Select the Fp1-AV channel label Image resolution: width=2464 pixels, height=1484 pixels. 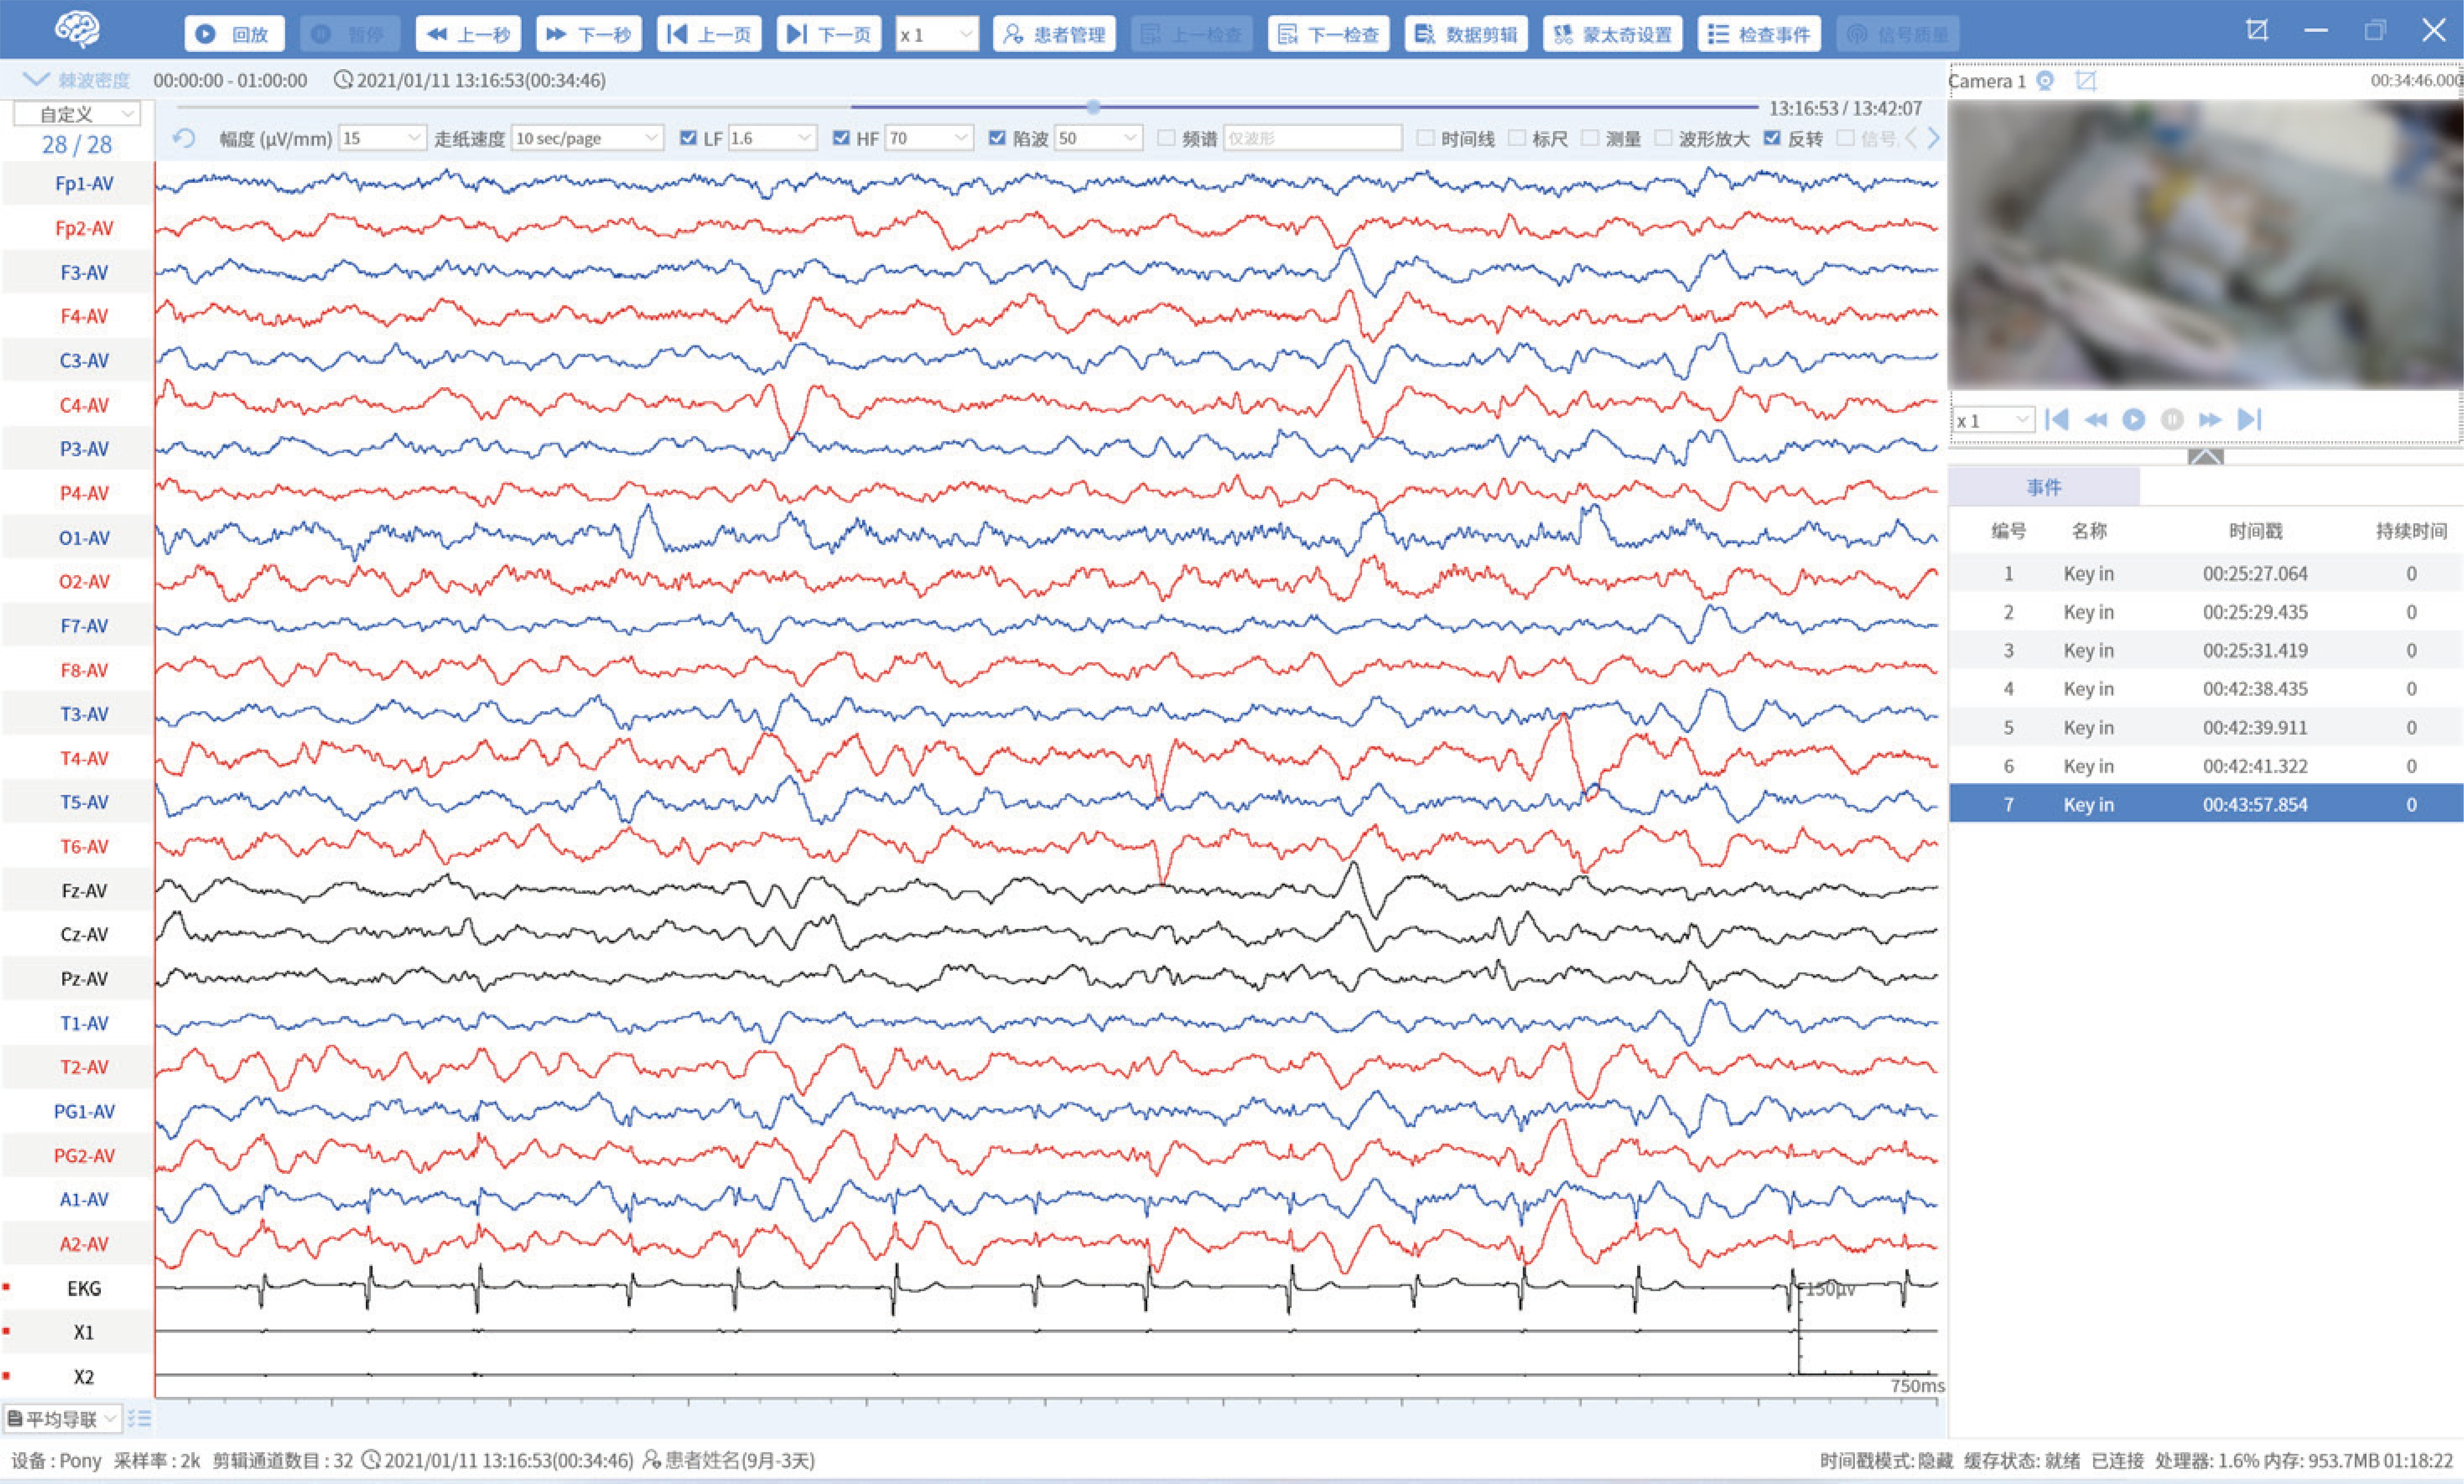point(84,184)
